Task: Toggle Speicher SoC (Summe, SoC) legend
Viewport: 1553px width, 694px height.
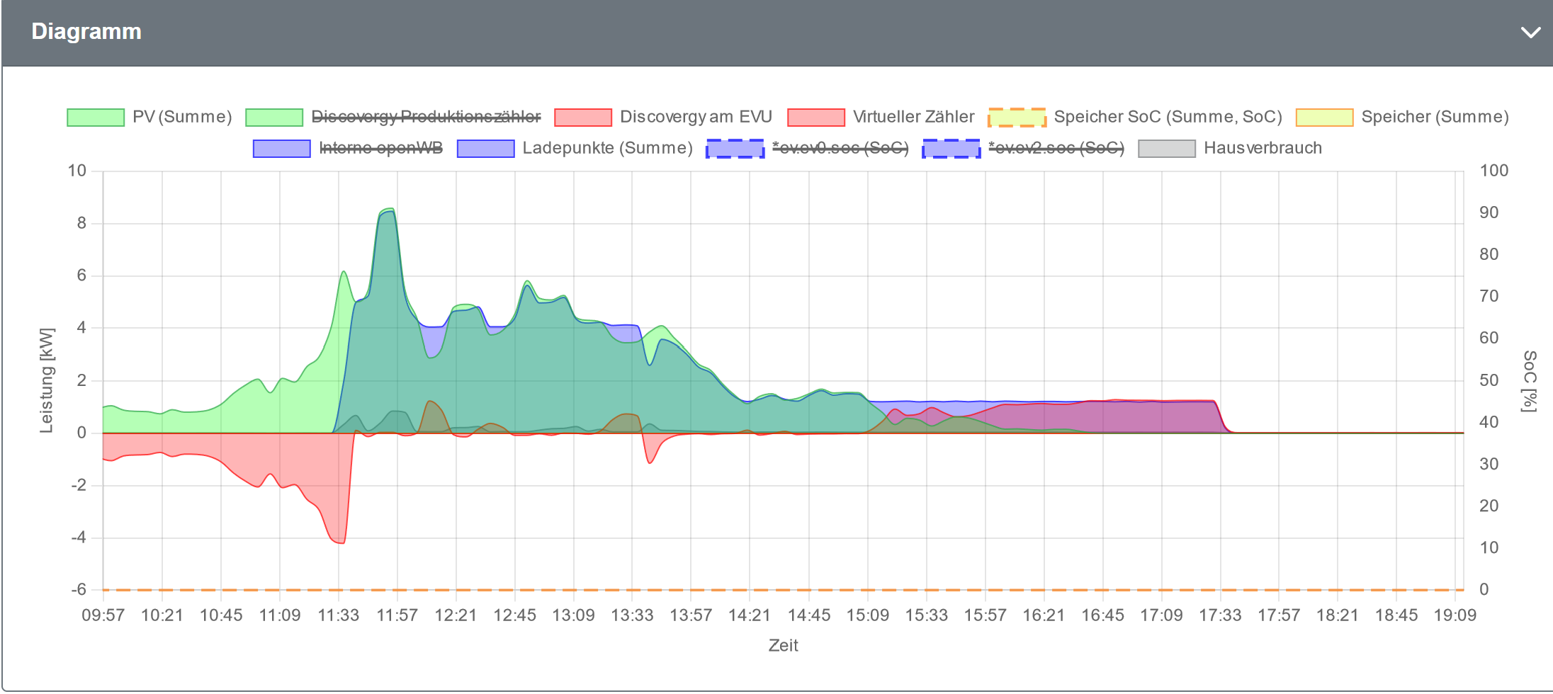Action: 1168,117
